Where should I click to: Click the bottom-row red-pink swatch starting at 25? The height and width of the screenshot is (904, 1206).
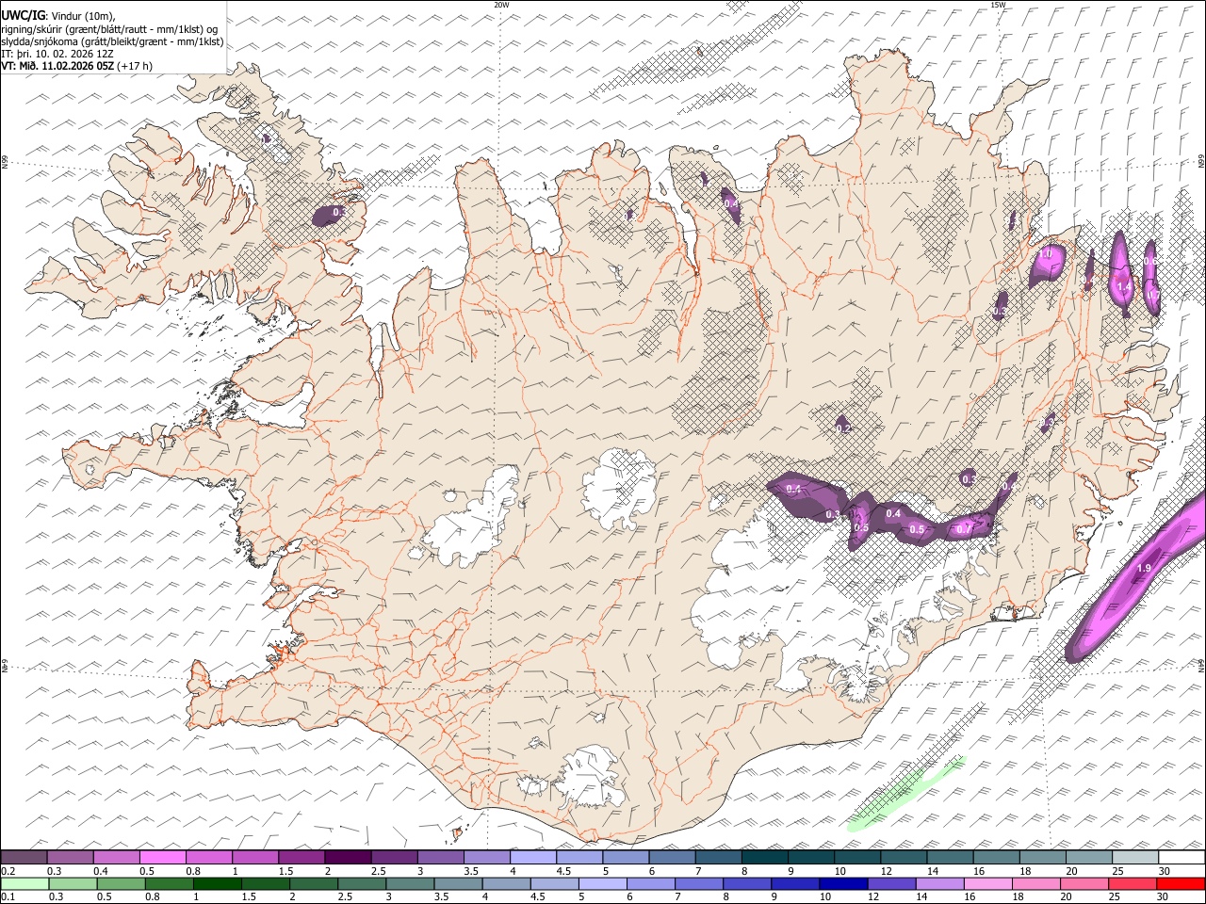click(x=1132, y=884)
